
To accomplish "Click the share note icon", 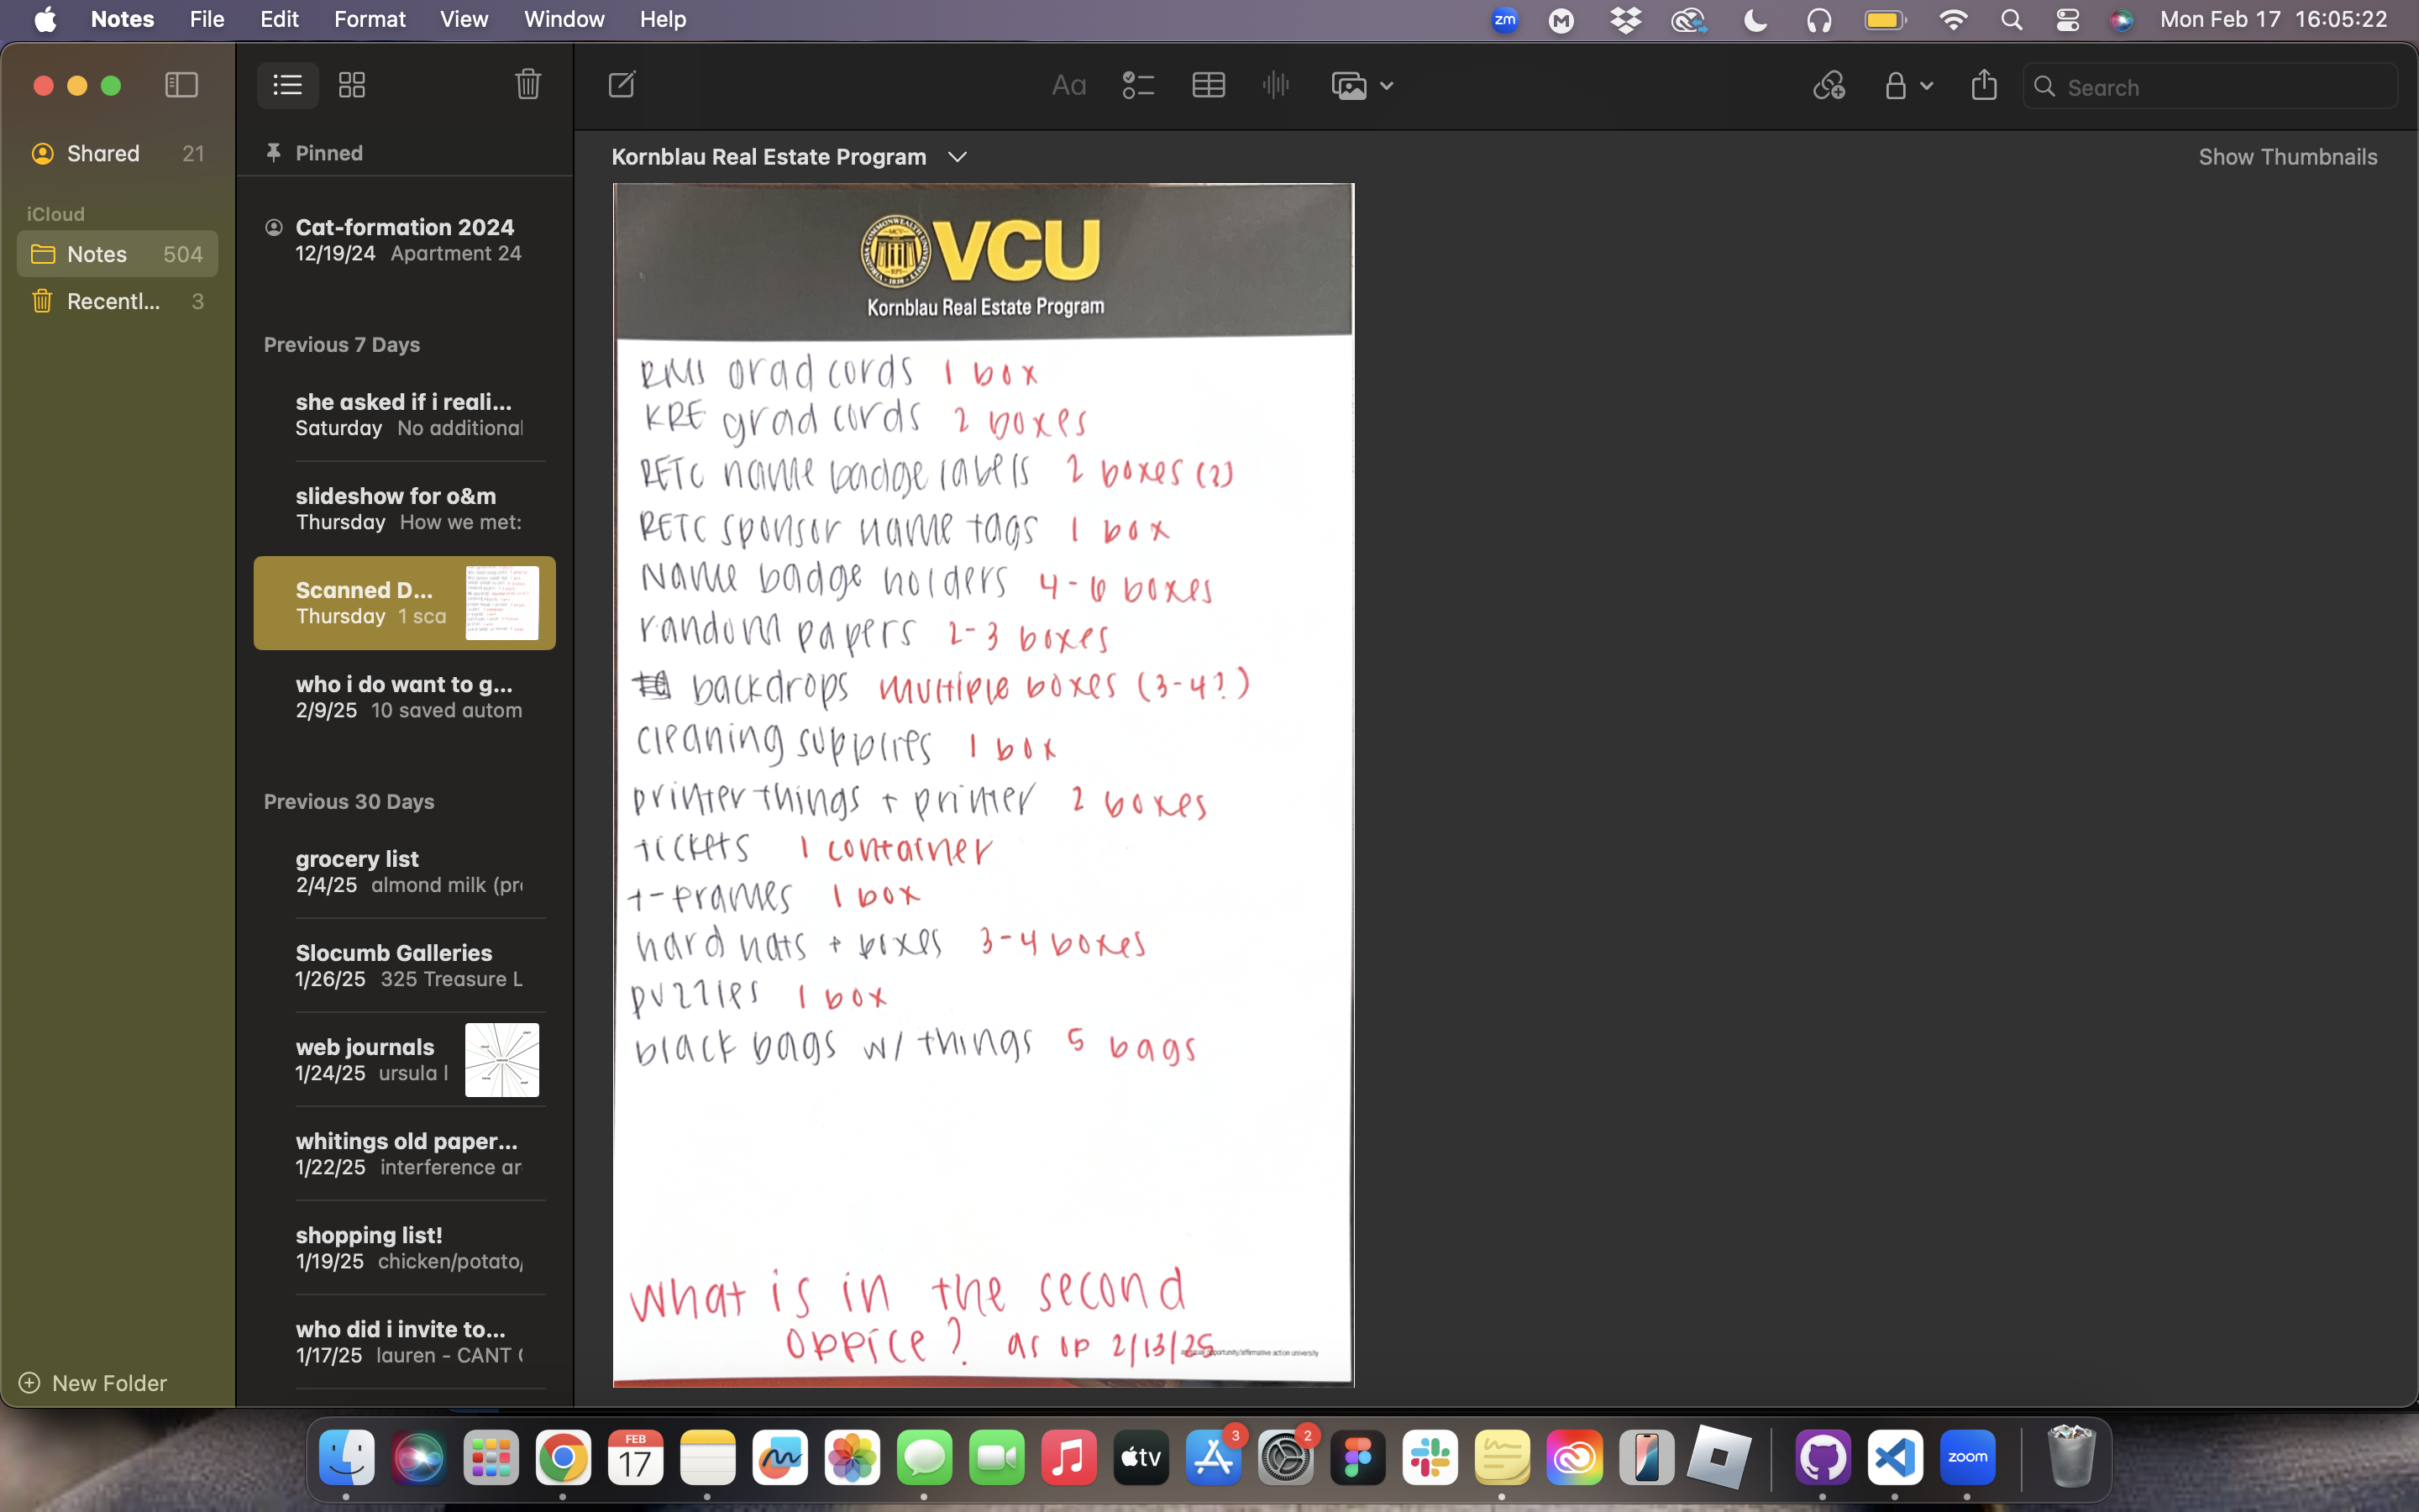I will pyautogui.click(x=1983, y=86).
